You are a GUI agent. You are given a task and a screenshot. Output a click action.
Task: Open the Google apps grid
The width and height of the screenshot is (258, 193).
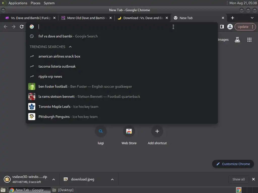pyautogui.click(x=249, y=39)
